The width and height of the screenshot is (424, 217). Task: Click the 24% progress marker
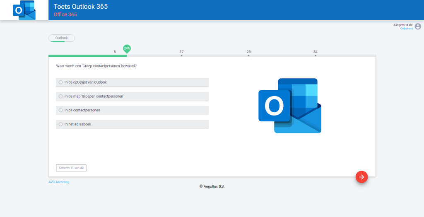(x=127, y=49)
